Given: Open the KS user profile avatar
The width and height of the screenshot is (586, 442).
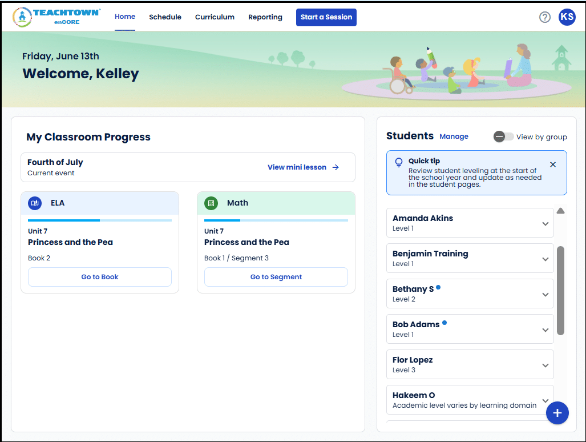Looking at the screenshot, I should pos(567,17).
